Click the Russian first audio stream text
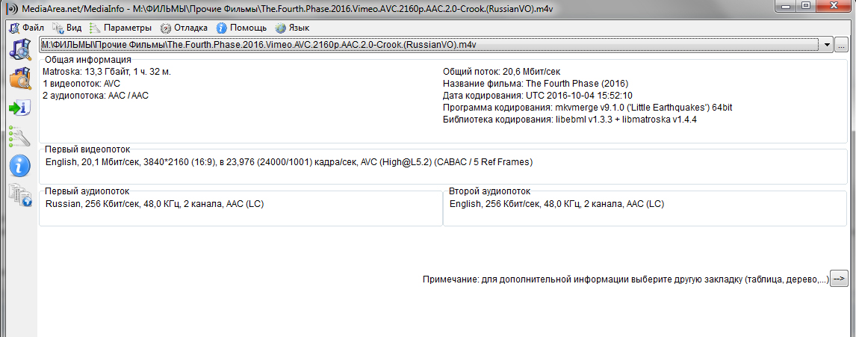Viewport: 856px width, 337px height. (155, 204)
